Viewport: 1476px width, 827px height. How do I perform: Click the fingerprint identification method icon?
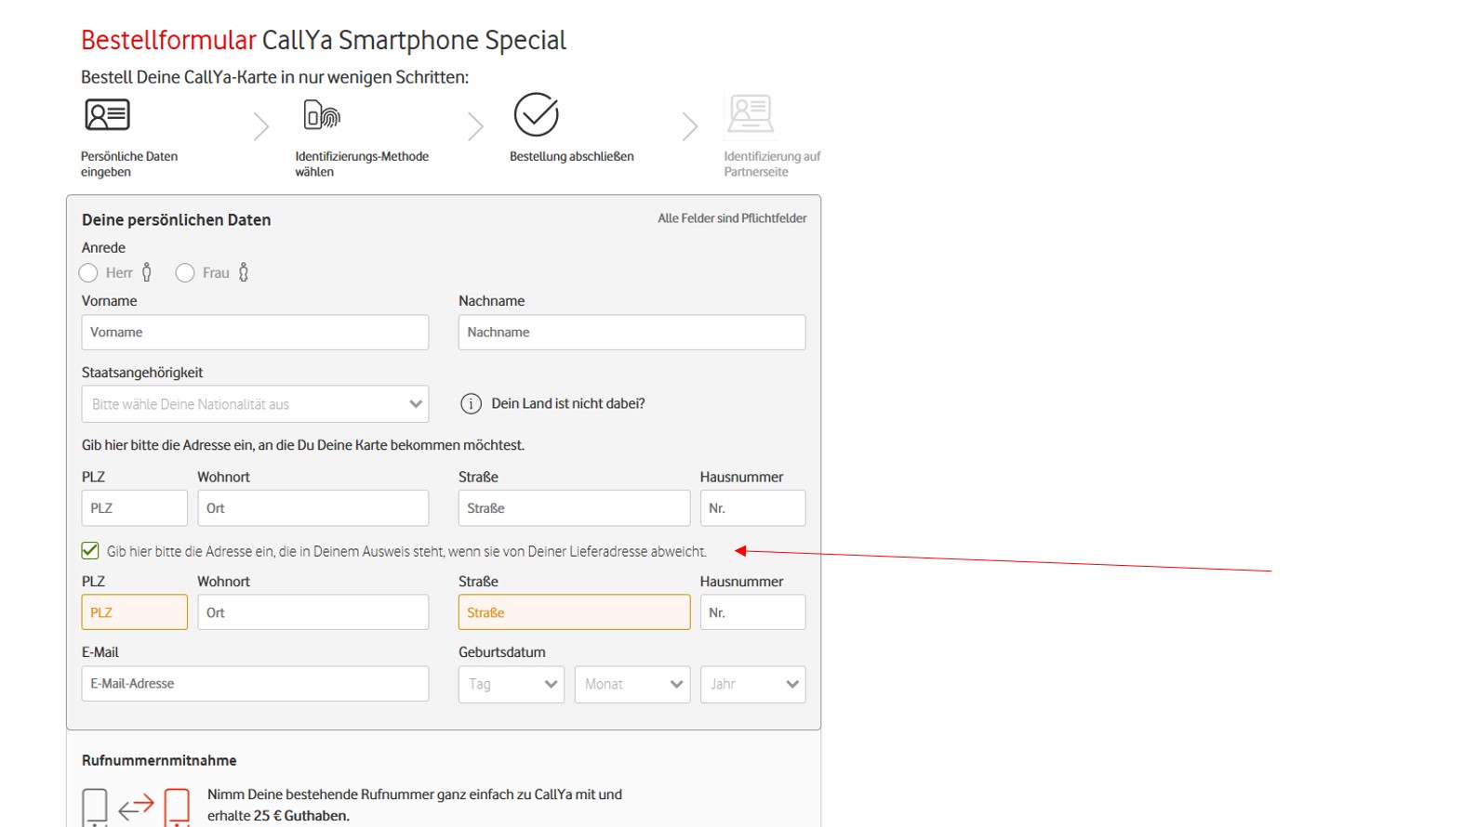322,115
